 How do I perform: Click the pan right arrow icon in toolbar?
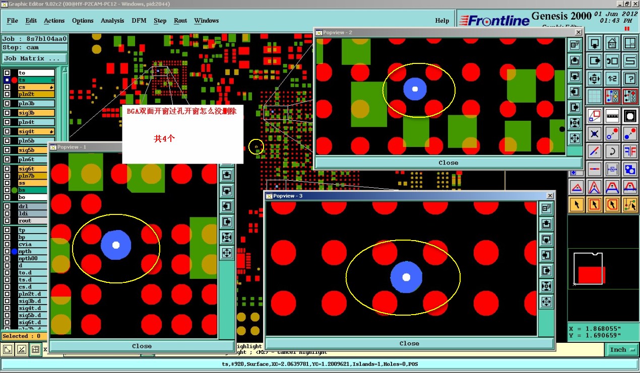click(595, 61)
